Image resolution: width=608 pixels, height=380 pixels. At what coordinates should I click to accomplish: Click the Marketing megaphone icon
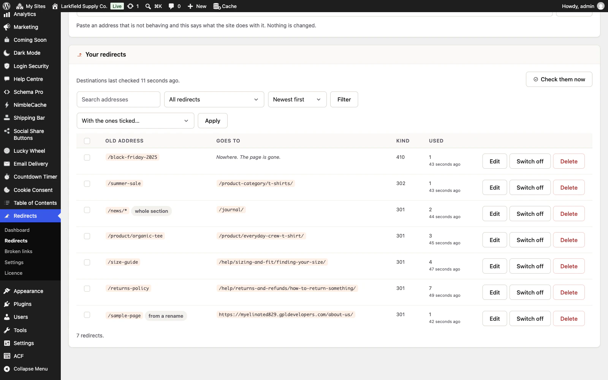7,27
